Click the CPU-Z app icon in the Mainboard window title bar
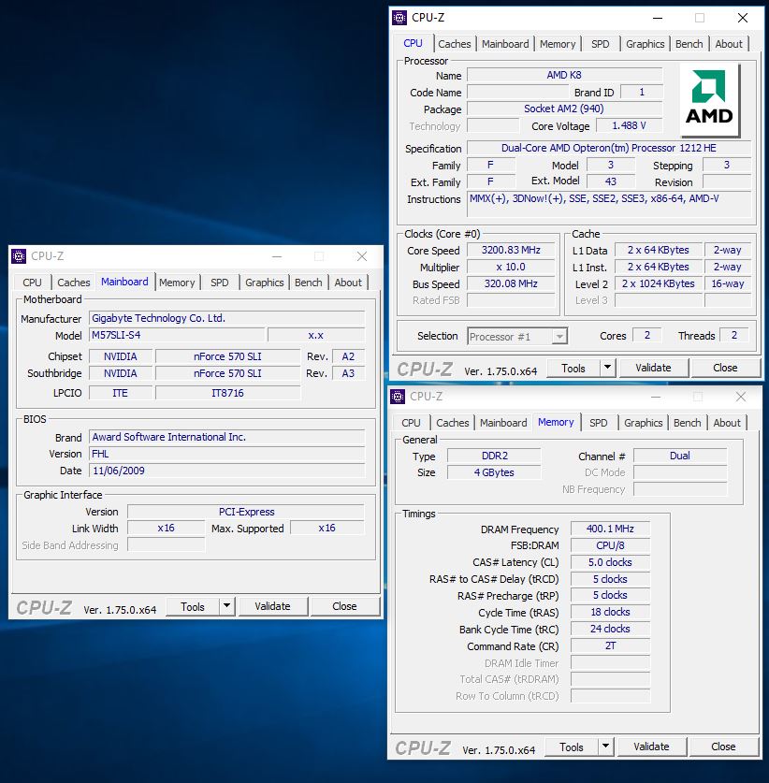This screenshot has height=783, width=769. [19, 256]
